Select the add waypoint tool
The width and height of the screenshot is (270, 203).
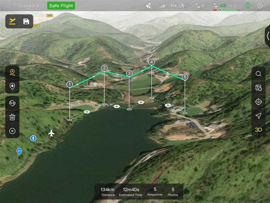tap(12, 72)
